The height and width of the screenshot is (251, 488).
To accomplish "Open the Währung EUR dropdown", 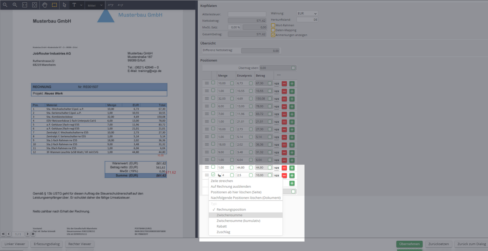I will click(x=307, y=13).
